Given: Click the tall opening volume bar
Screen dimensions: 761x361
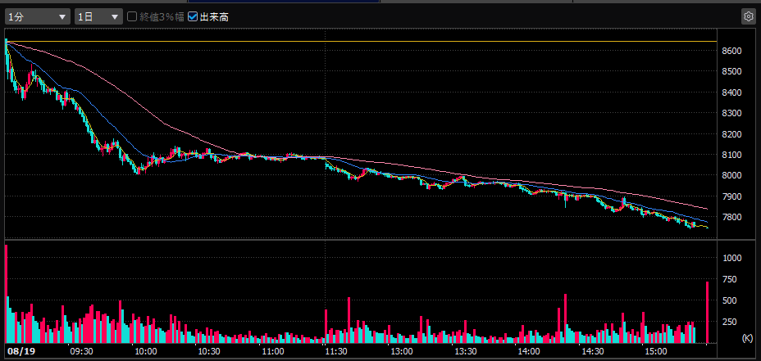Looking at the screenshot, I should tap(6, 294).
